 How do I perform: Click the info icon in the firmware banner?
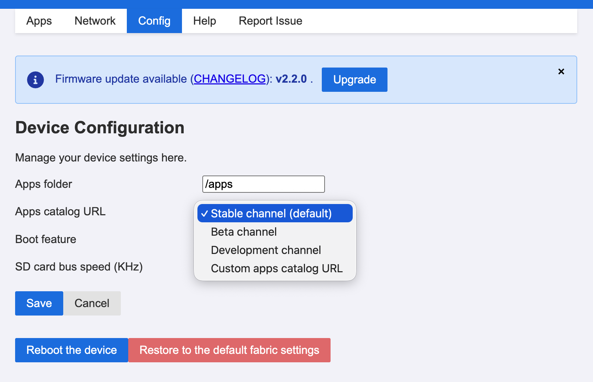point(35,79)
